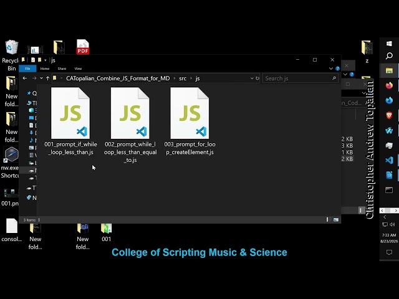Select the Downloads arrow item in navigation pane
Screen dimensions: 399x299
click(x=32, y=133)
